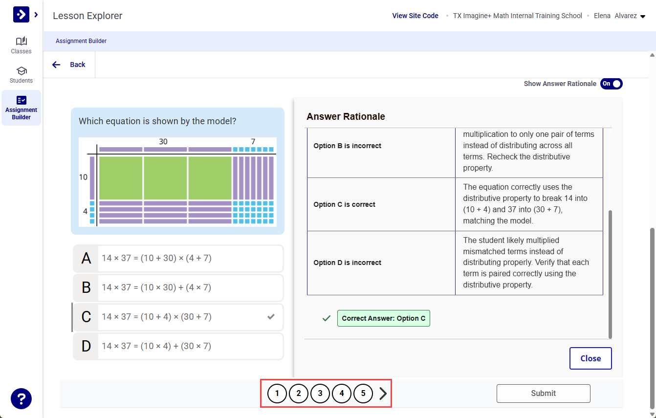Image resolution: width=656 pixels, height=418 pixels.
Task: Submit the answer
Action: coord(543,393)
